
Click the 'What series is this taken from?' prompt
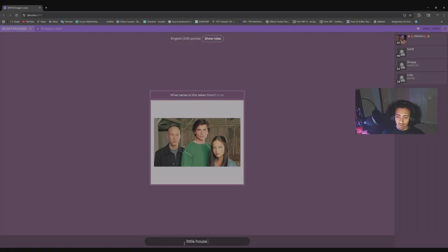(x=193, y=95)
